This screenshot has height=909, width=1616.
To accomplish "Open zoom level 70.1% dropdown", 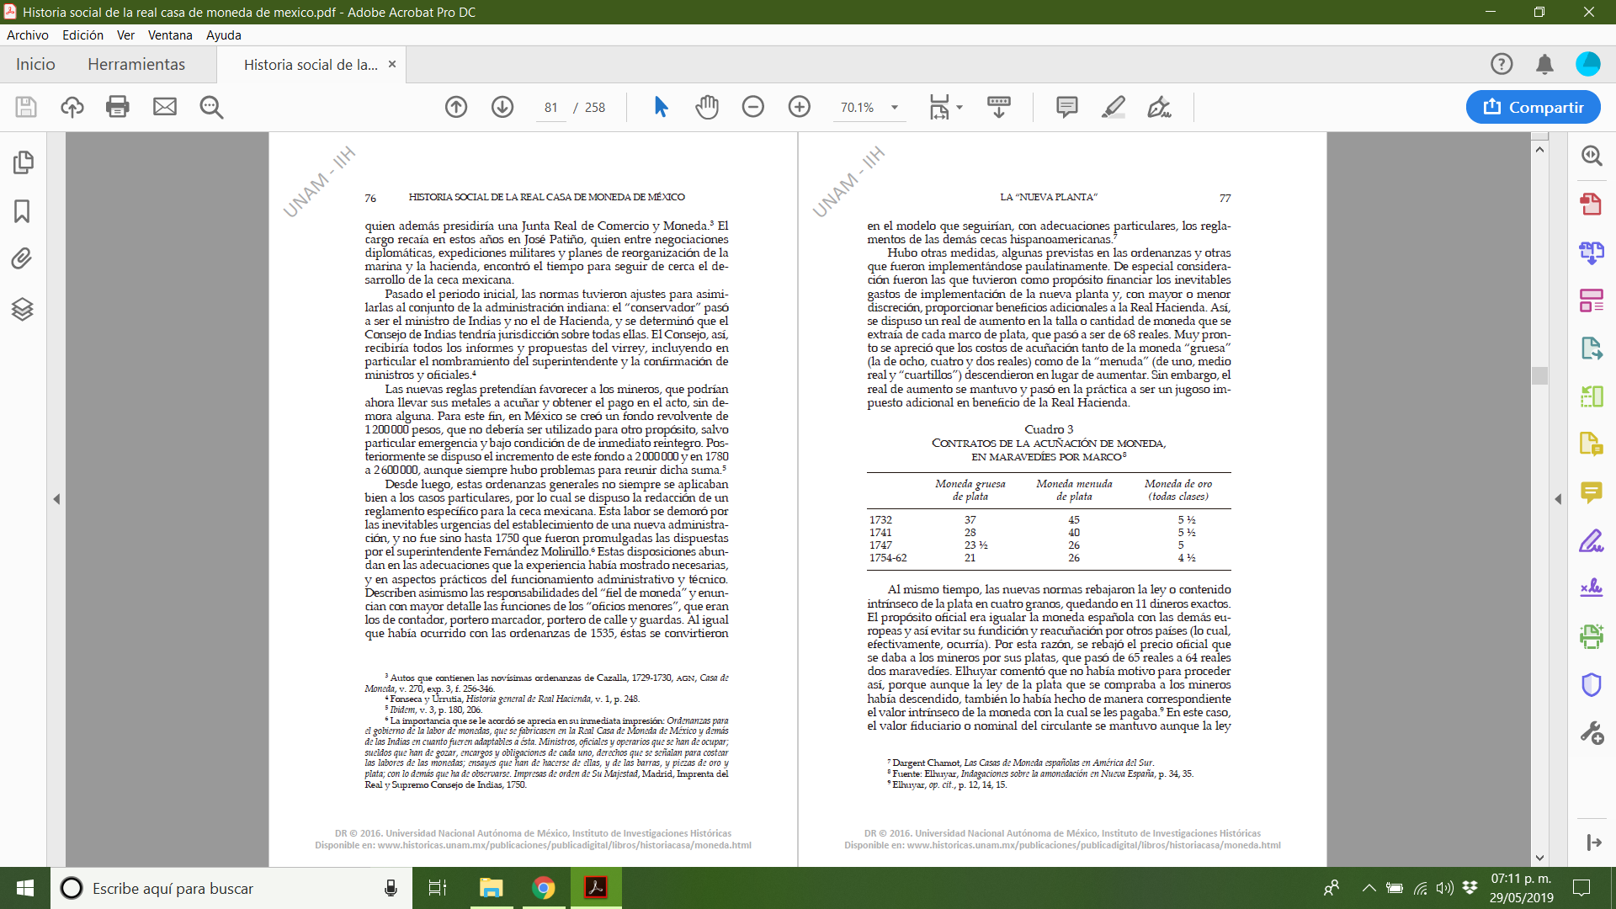I will click(x=895, y=108).
